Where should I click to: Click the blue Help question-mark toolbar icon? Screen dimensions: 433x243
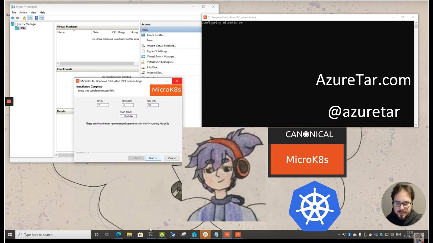tap(36, 18)
